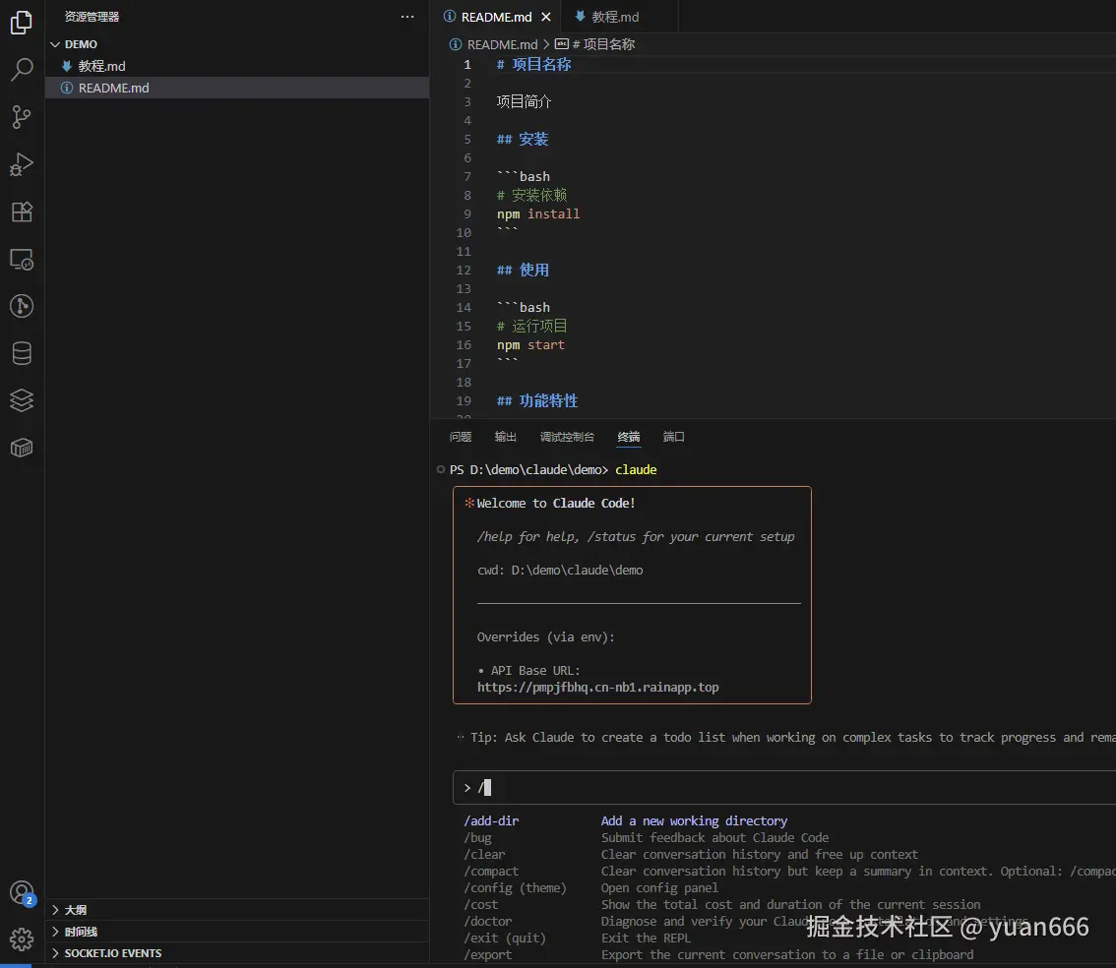
Task: Select the 终端 terminal panel tab
Action: click(x=629, y=437)
